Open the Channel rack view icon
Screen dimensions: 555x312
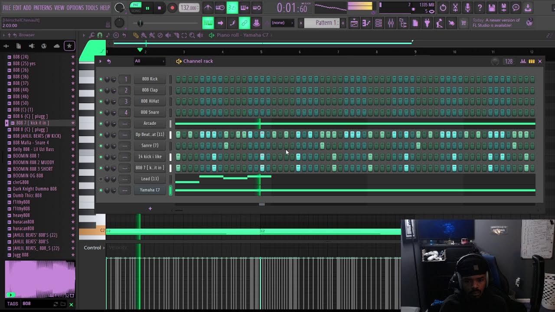[379, 23]
